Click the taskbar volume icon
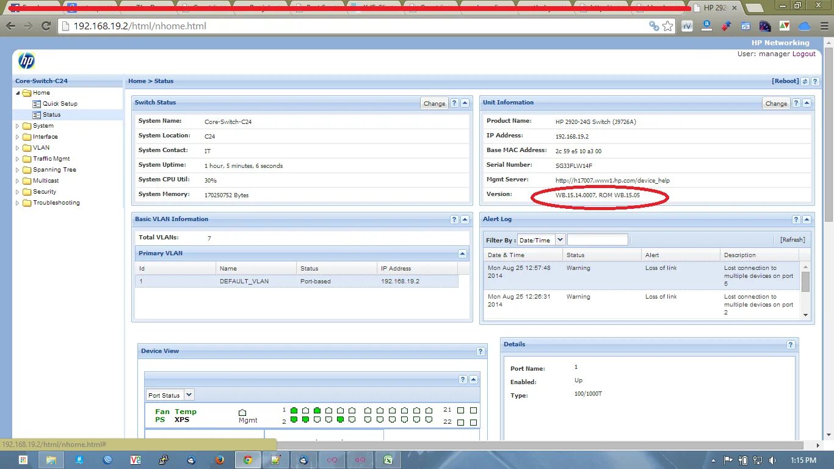The image size is (834, 469). pos(772,460)
